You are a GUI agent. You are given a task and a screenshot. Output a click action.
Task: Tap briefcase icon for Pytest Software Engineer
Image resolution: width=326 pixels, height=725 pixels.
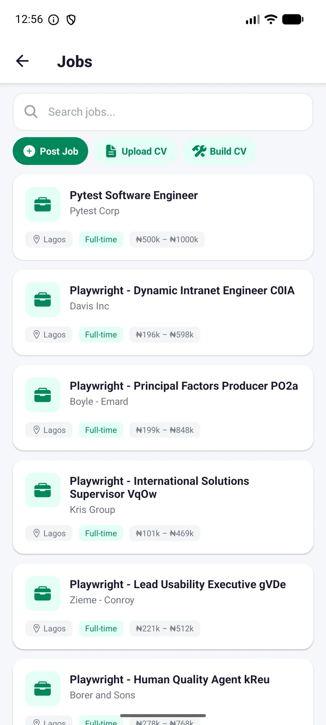click(43, 204)
